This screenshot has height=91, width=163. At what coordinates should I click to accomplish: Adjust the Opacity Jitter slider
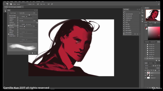coord(29,15)
